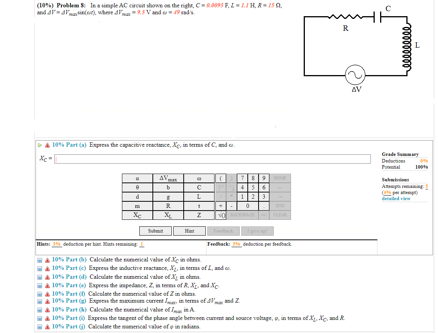Expand Part (b) using its blue icon
This screenshot has height=333, width=438.
pyautogui.click(x=40, y=260)
